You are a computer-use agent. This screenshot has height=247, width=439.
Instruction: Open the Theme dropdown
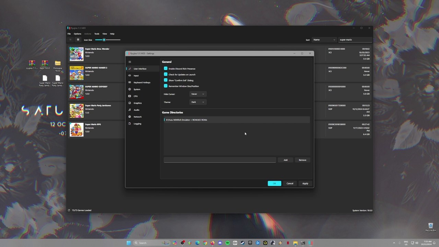coord(198,102)
